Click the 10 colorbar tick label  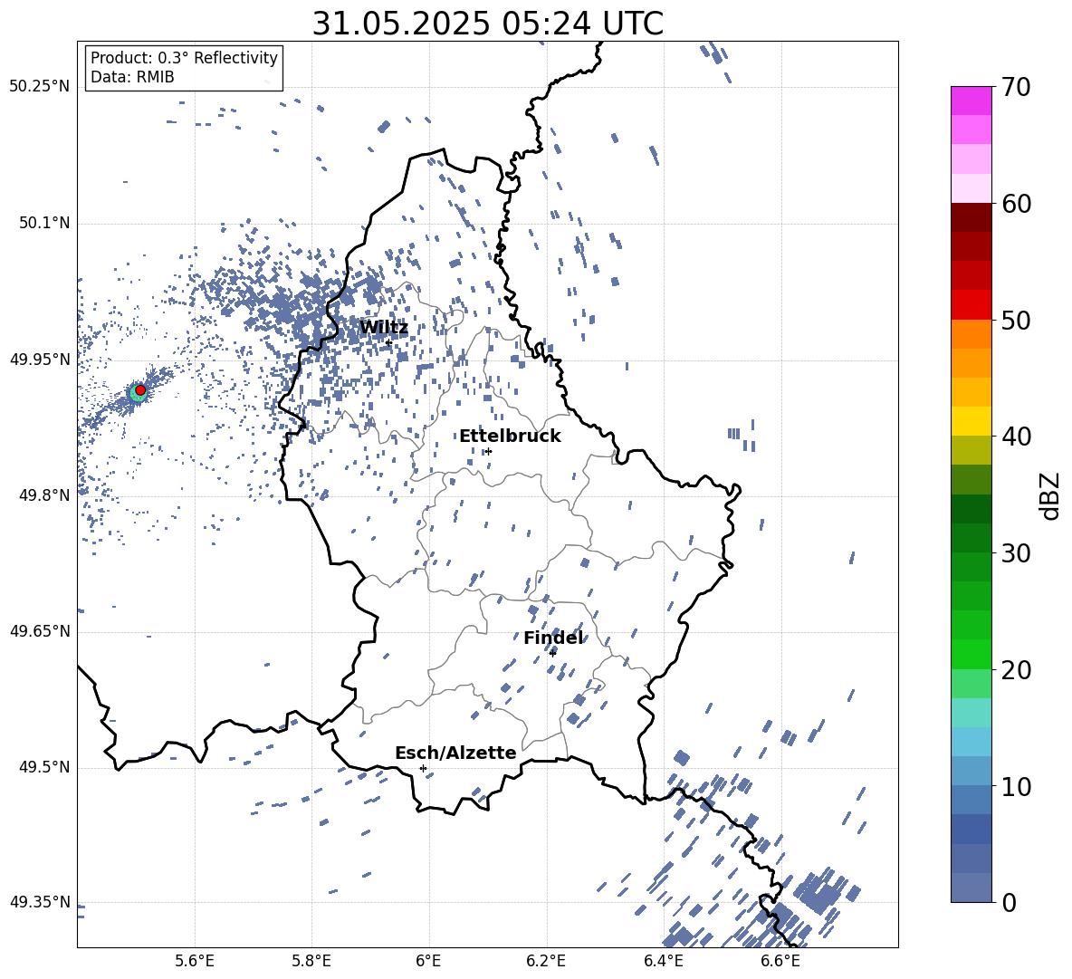coord(1015,786)
